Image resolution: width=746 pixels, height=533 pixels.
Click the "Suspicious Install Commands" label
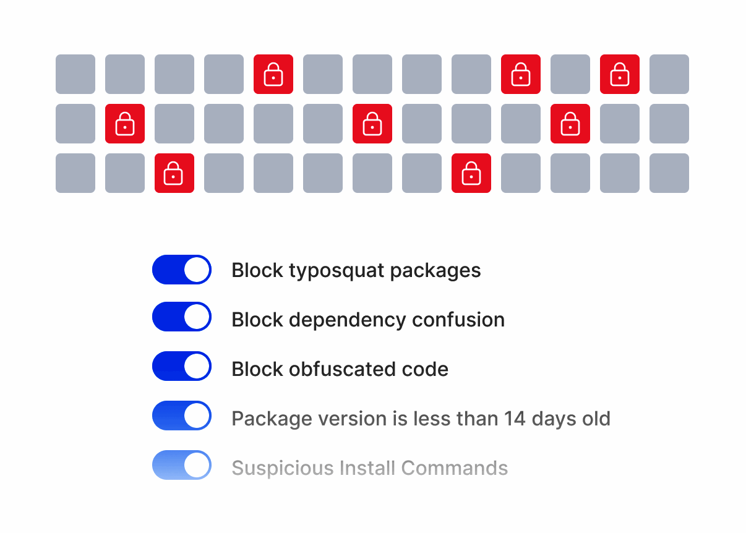pos(369,468)
